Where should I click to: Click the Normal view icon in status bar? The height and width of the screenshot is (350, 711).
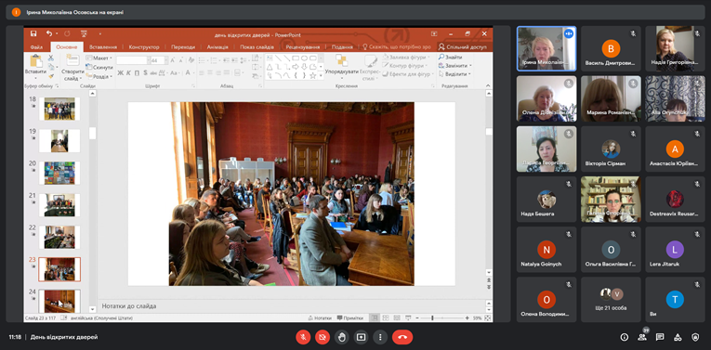375,318
